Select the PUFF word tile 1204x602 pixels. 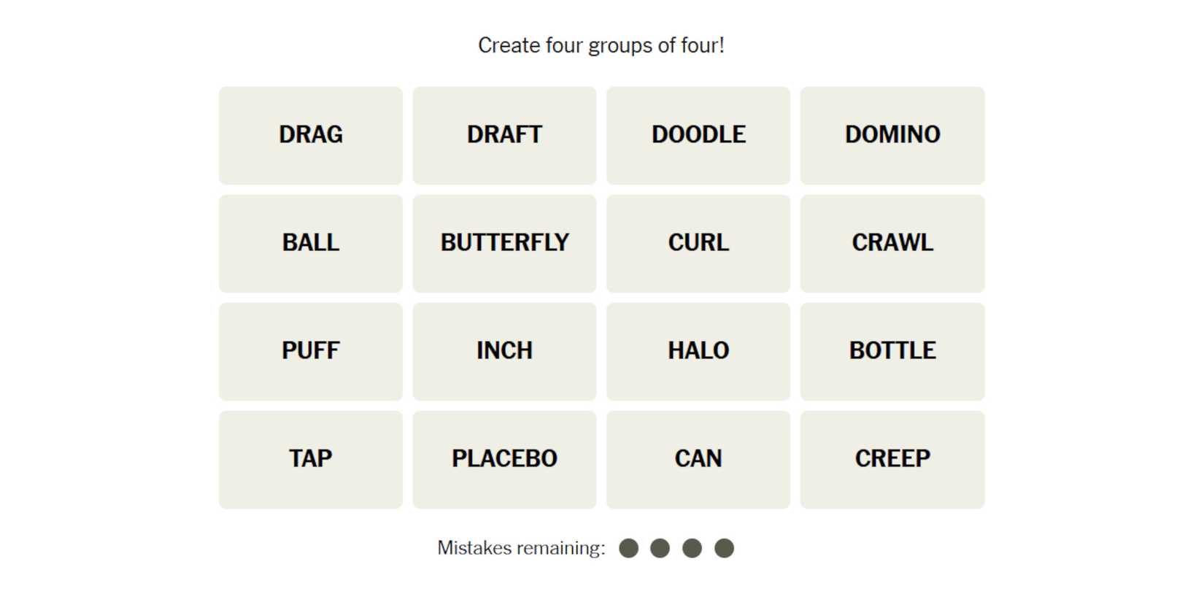pyautogui.click(x=310, y=351)
